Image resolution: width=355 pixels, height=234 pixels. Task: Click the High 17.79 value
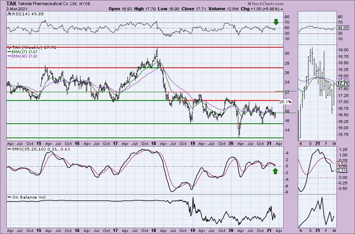145,9
